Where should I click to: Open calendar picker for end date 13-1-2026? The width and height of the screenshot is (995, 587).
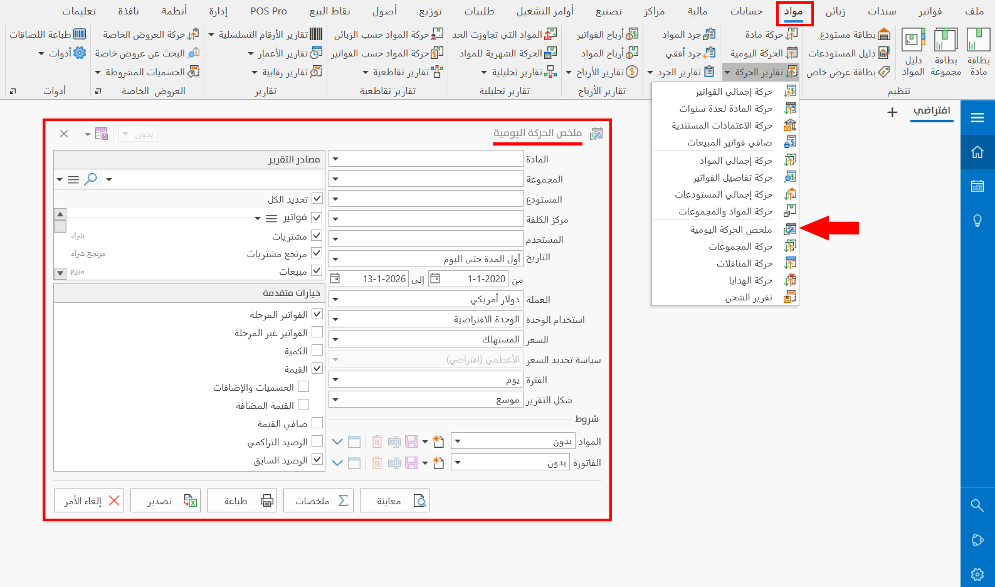[x=335, y=278]
